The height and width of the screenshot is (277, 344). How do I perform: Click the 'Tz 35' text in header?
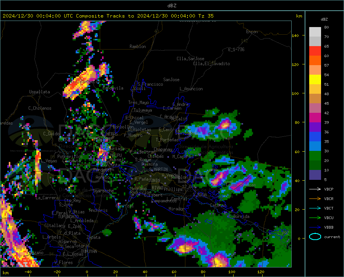pyautogui.click(x=206, y=16)
